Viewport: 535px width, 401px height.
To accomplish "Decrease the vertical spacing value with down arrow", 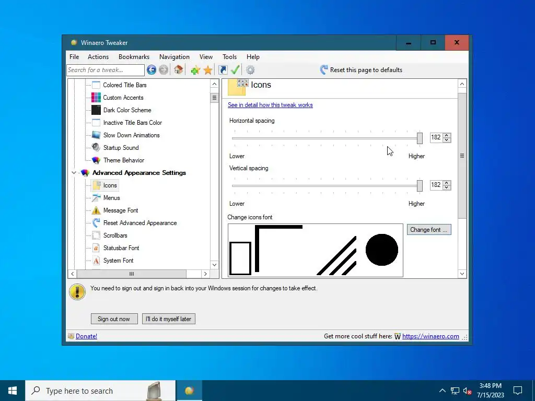I will click(x=447, y=187).
